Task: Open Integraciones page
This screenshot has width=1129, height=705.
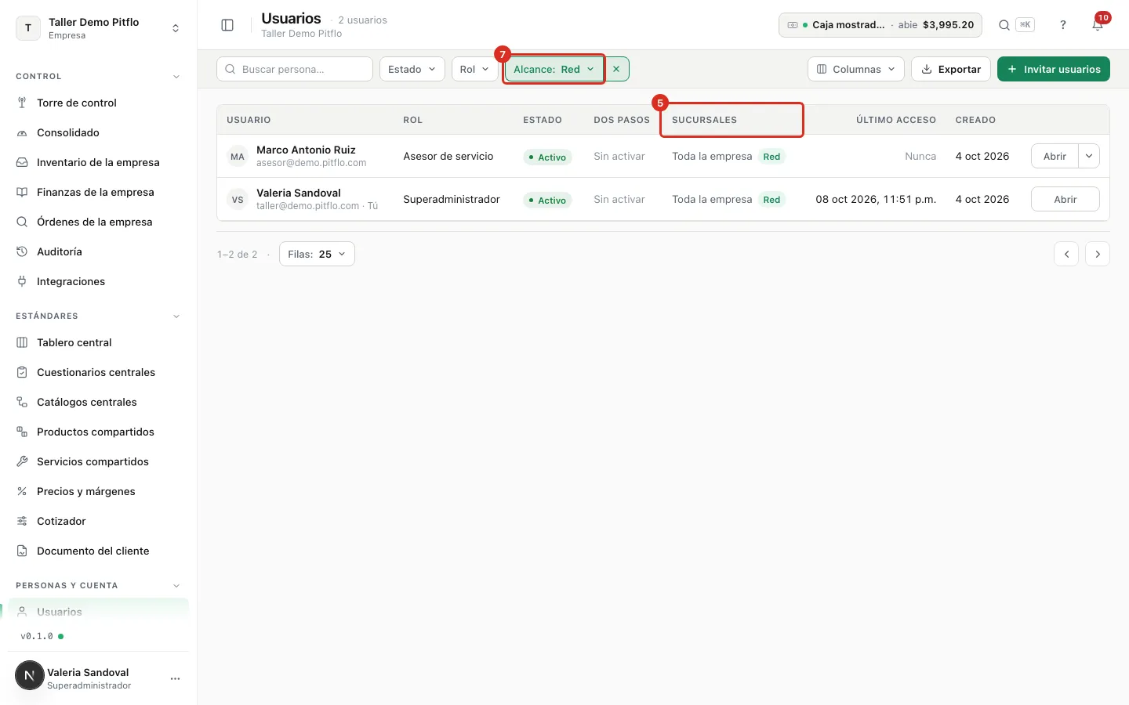Action: (98, 281)
